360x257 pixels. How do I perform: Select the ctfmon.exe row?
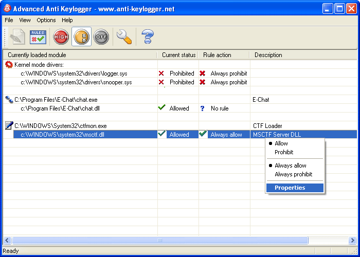[180, 126]
